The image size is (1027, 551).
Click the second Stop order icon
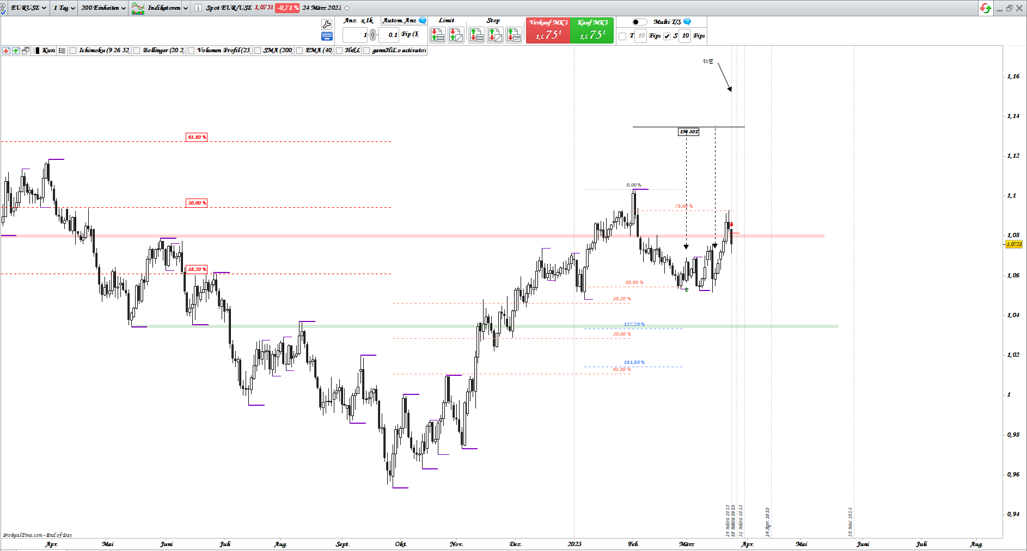pyautogui.click(x=495, y=35)
